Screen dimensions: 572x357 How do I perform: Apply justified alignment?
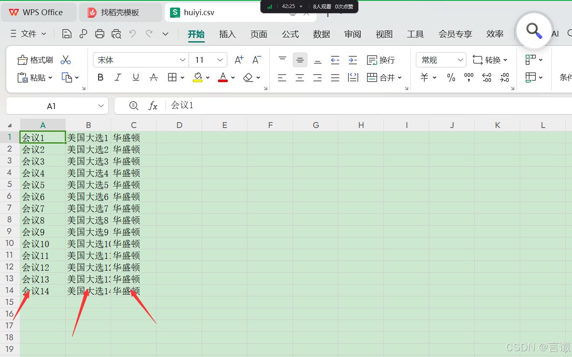coord(335,77)
